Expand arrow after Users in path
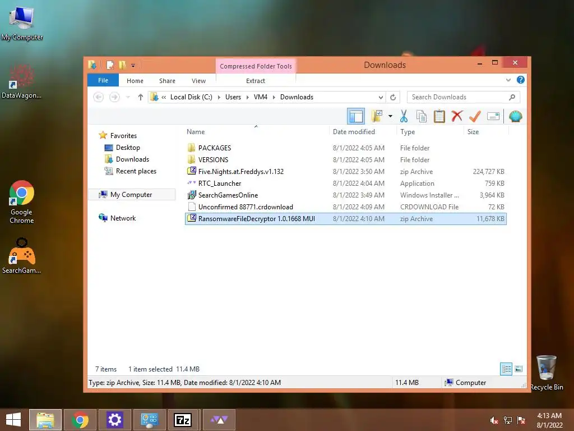The width and height of the screenshot is (574, 431). [247, 97]
